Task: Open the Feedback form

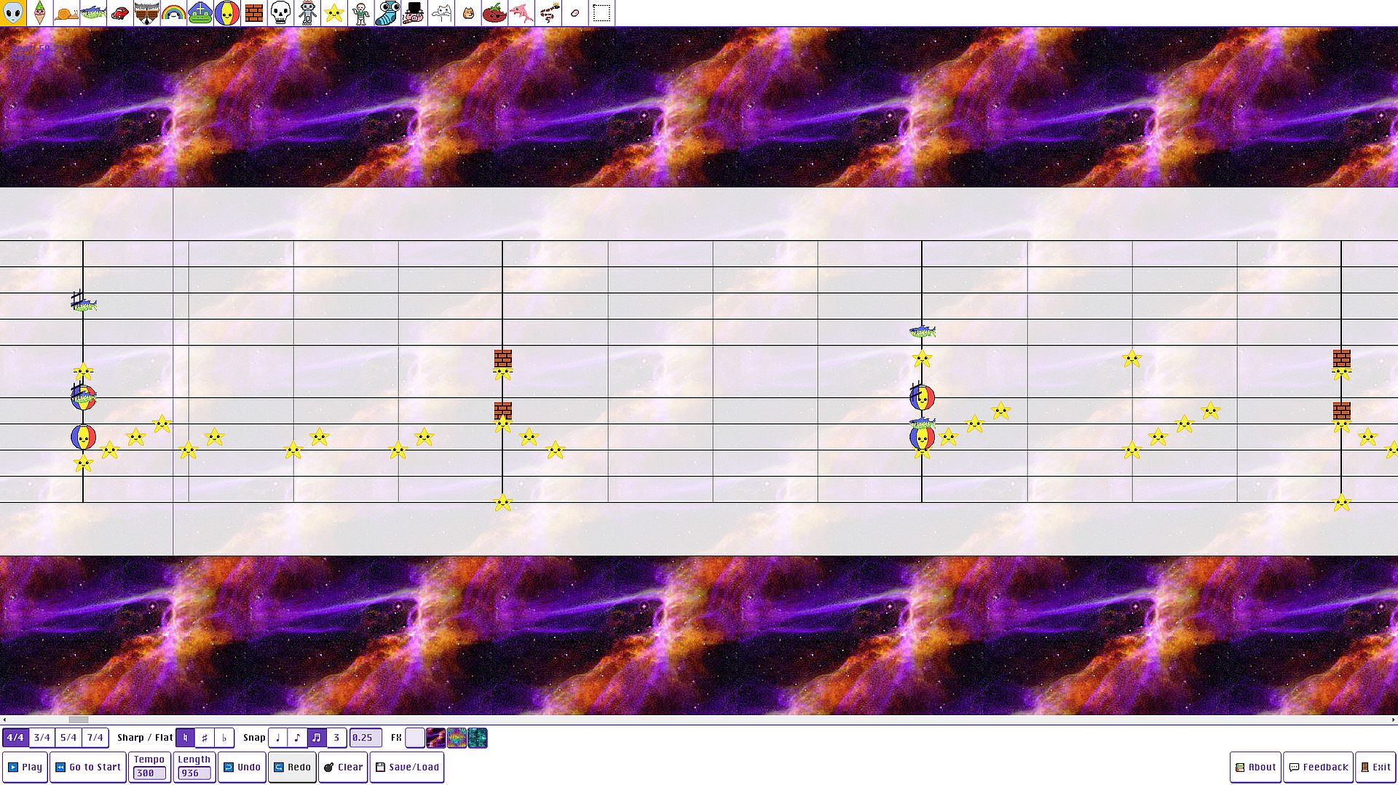Action: pos(1318,767)
